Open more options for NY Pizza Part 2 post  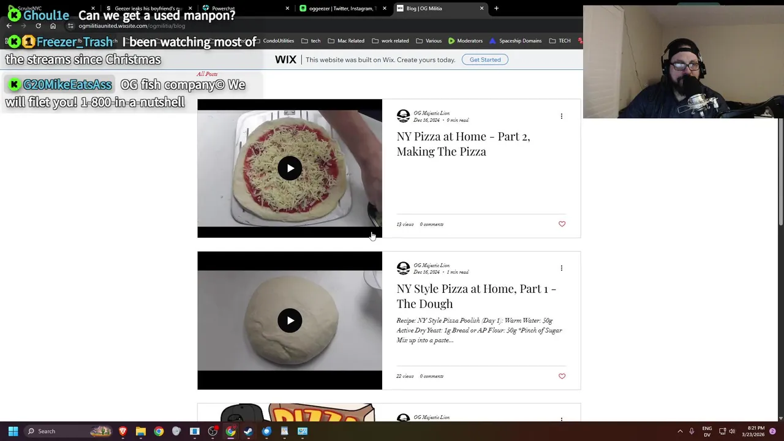(x=561, y=116)
